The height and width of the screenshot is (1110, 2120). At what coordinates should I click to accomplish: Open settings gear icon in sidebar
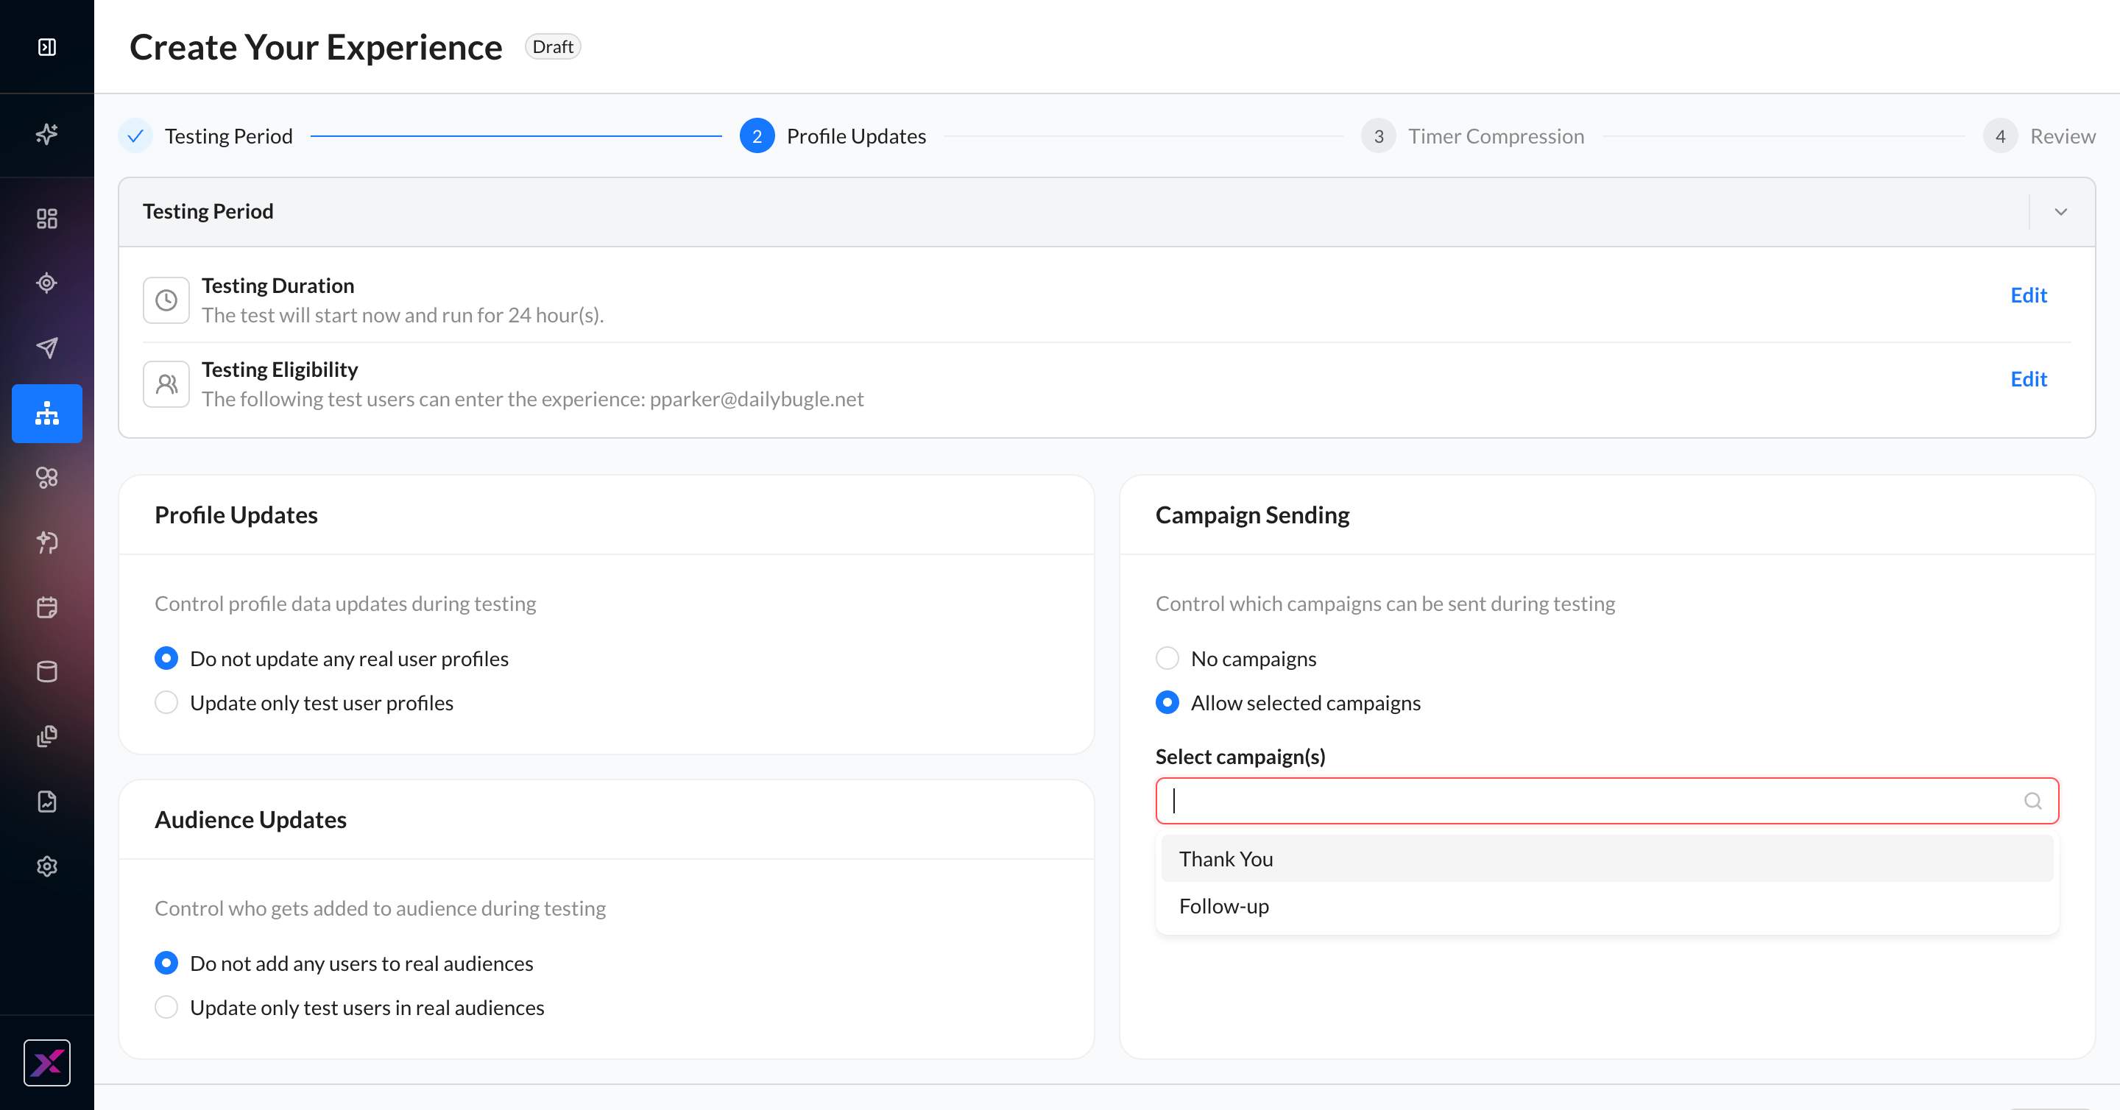[47, 866]
